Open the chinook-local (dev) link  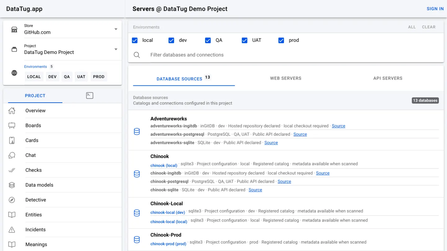point(168,213)
